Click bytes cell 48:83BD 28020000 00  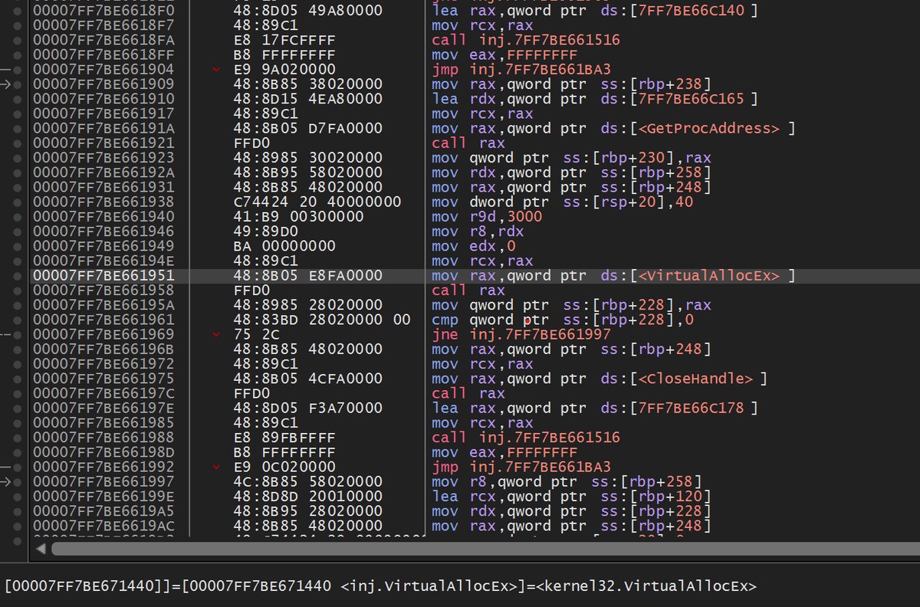pyautogui.click(x=322, y=320)
